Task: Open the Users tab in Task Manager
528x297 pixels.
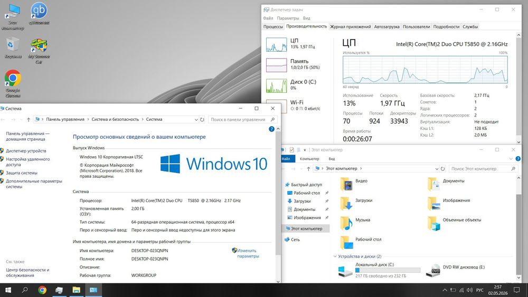Action: (x=416, y=26)
